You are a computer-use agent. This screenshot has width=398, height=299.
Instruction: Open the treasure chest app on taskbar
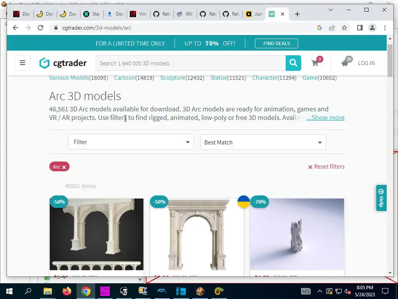[200, 291]
